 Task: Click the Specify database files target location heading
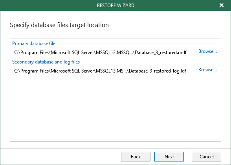(x=59, y=25)
